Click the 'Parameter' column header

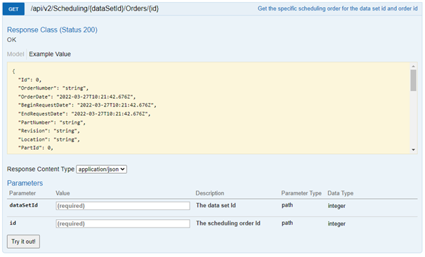pos(22,193)
